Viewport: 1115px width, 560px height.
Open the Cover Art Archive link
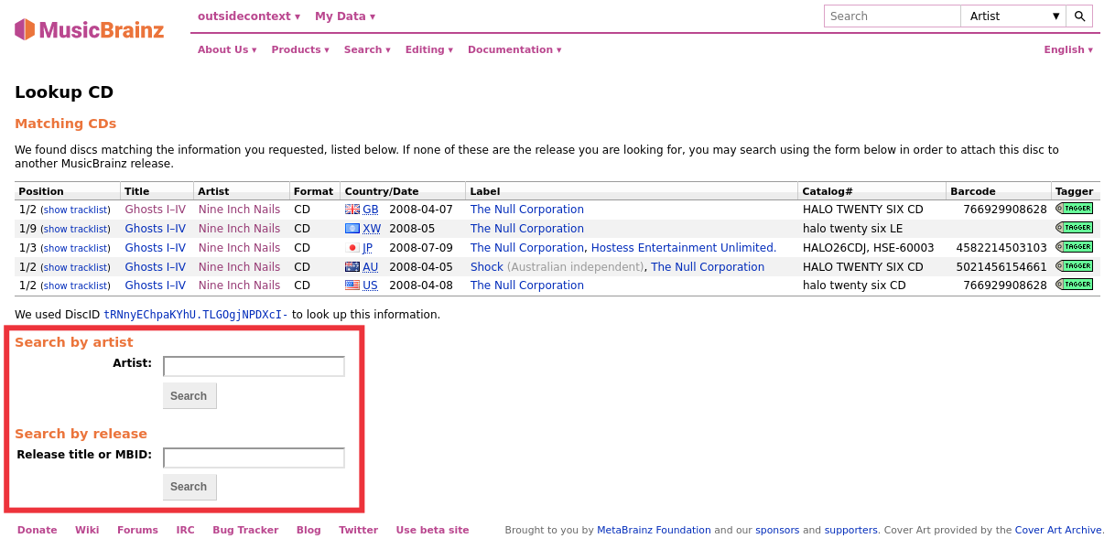point(1058,530)
